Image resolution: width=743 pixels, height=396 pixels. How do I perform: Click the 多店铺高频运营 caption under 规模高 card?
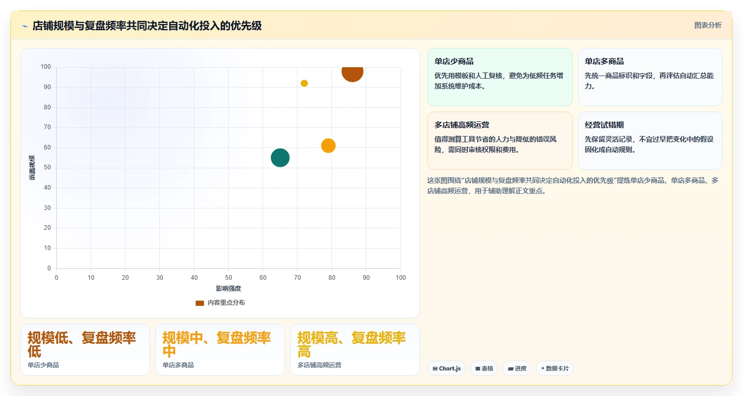coord(319,365)
